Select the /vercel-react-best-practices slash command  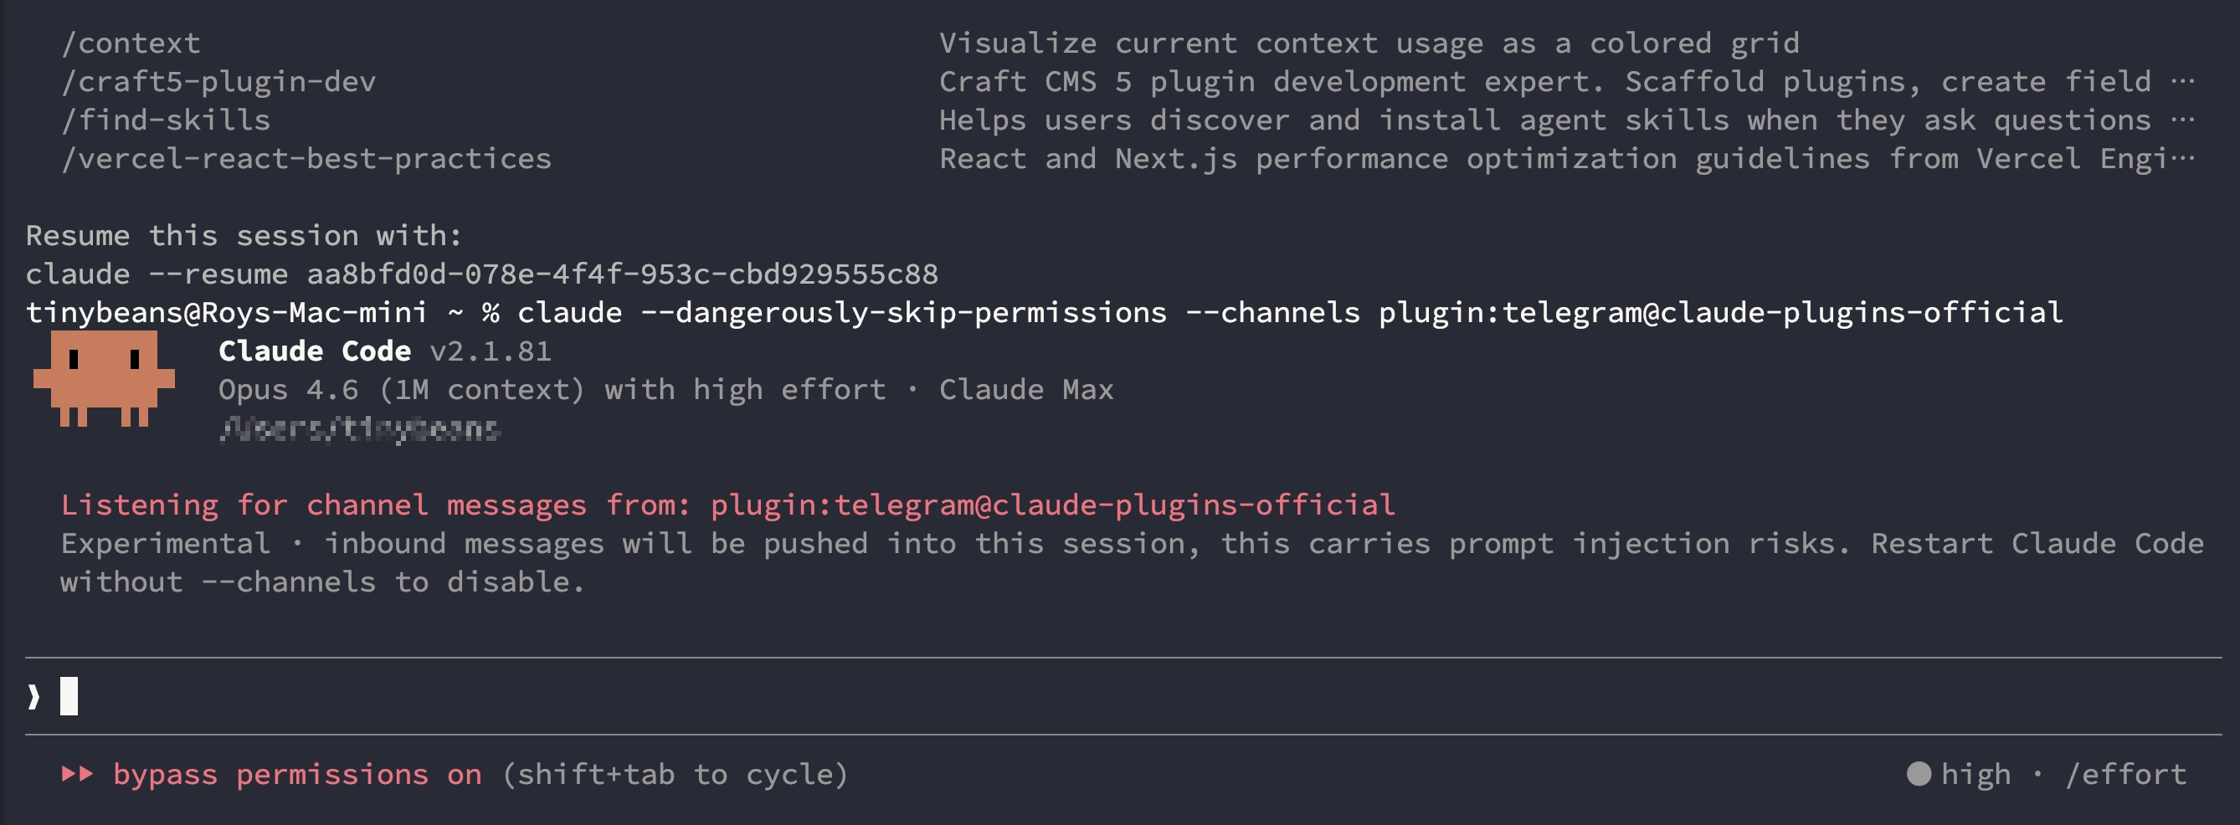[x=306, y=158]
